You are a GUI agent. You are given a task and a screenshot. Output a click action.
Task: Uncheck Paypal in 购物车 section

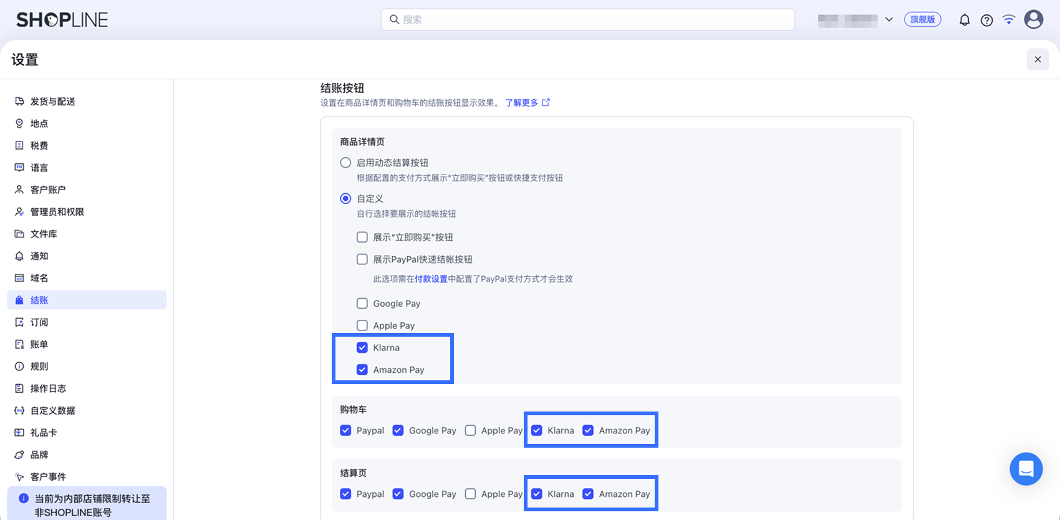point(345,430)
